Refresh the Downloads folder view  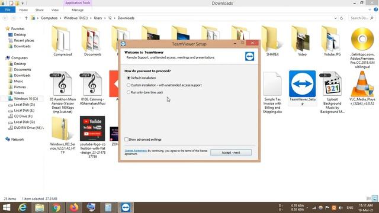pyautogui.click(x=342, y=18)
